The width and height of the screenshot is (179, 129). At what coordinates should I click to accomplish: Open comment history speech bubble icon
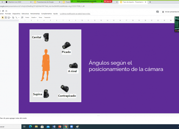pyautogui.click(x=157, y=12)
